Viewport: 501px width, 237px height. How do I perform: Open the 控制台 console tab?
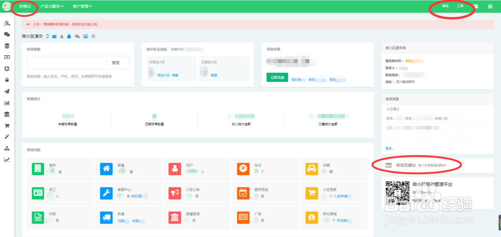[x=25, y=6]
